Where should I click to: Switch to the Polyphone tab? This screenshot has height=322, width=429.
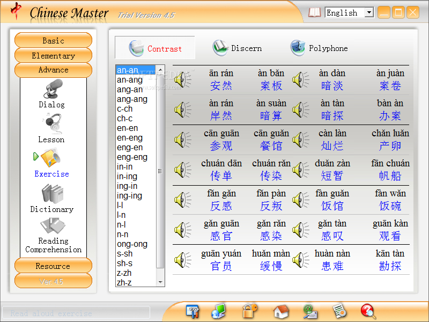[x=319, y=48]
